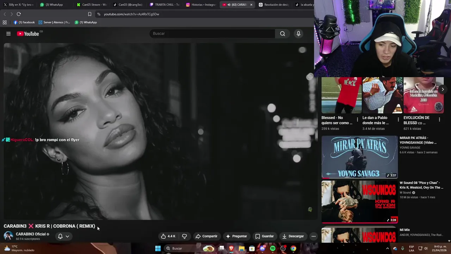
Task: Switch to CanG5 Stream Kick tab
Action: (92, 5)
